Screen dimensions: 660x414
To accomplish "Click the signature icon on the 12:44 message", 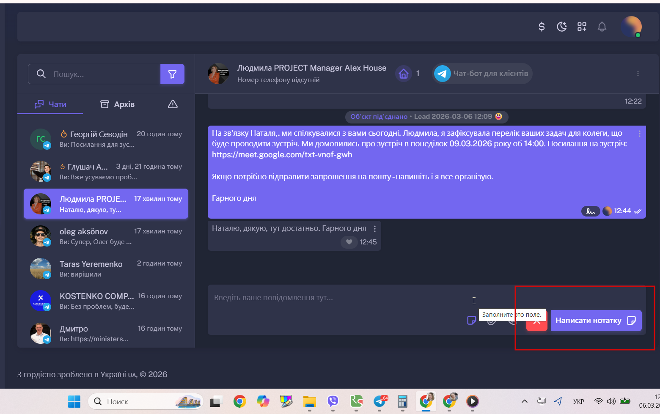I will tap(591, 211).
